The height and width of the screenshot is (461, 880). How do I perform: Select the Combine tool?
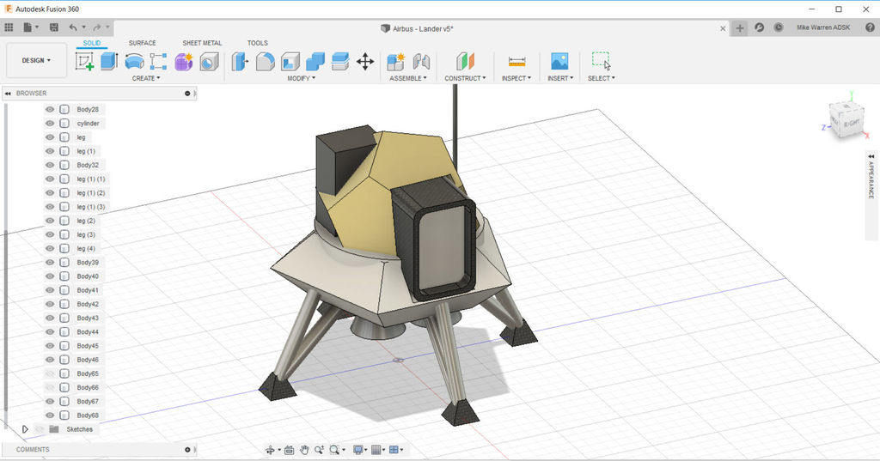click(x=315, y=61)
